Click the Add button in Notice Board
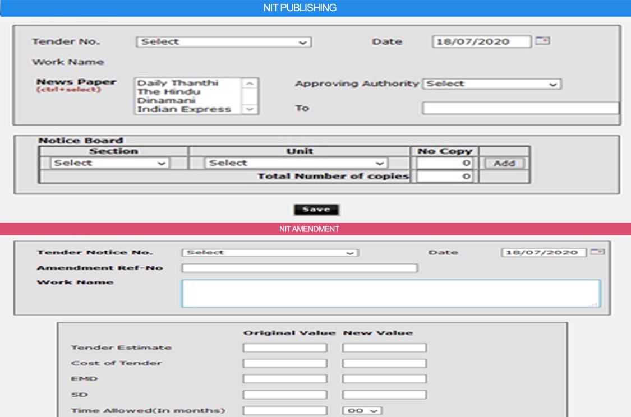 (504, 163)
